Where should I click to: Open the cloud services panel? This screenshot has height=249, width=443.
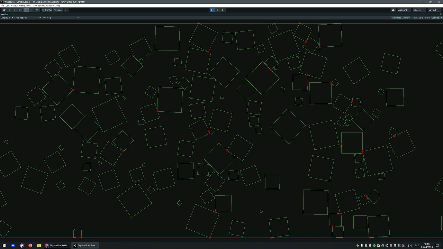[393, 10]
